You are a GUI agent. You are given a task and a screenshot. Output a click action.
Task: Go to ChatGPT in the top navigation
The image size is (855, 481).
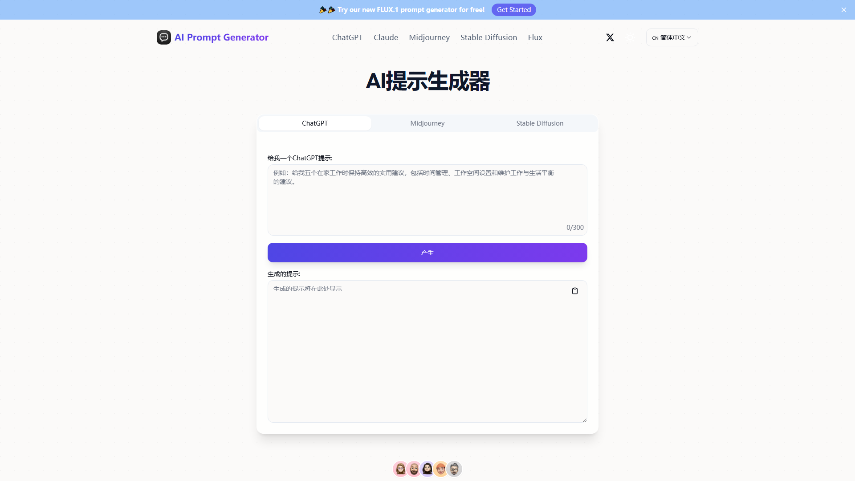[x=347, y=37]
